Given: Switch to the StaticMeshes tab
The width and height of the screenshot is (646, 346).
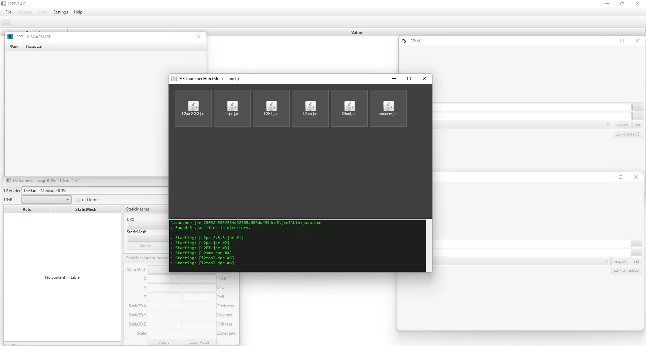Looking at the screenshot, I should (x=138, y=209).
